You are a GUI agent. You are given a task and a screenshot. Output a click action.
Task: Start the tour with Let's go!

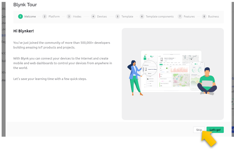pos(215,130)
